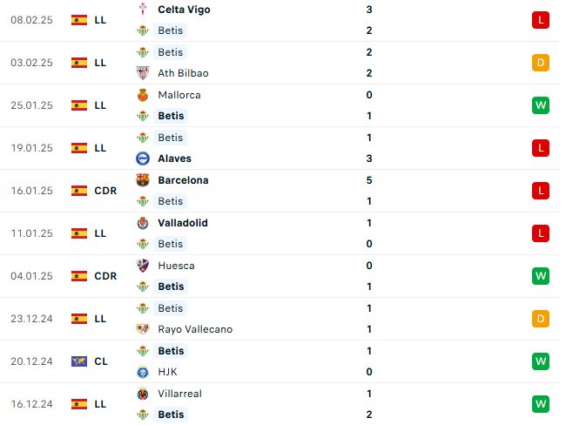Click the Valladolid club crest
This screenshot has height=425, width=566.
click(x=143, y=223)
